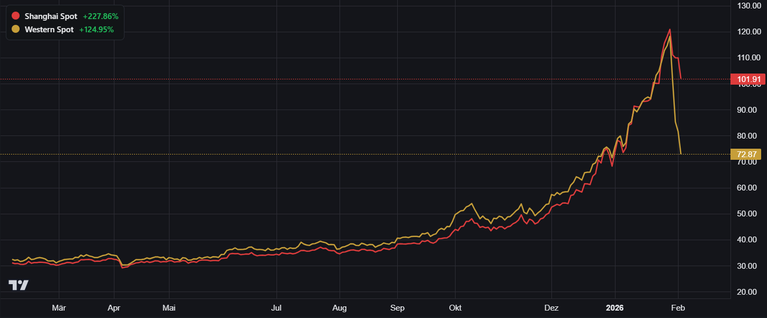Select the Shanghai Spot legend label
Screen dimensions: 767x318
(x=50, y=16)
